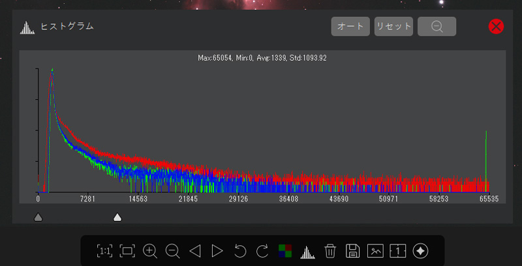Click the オート (Auto) button

click(x=350, y=26)
